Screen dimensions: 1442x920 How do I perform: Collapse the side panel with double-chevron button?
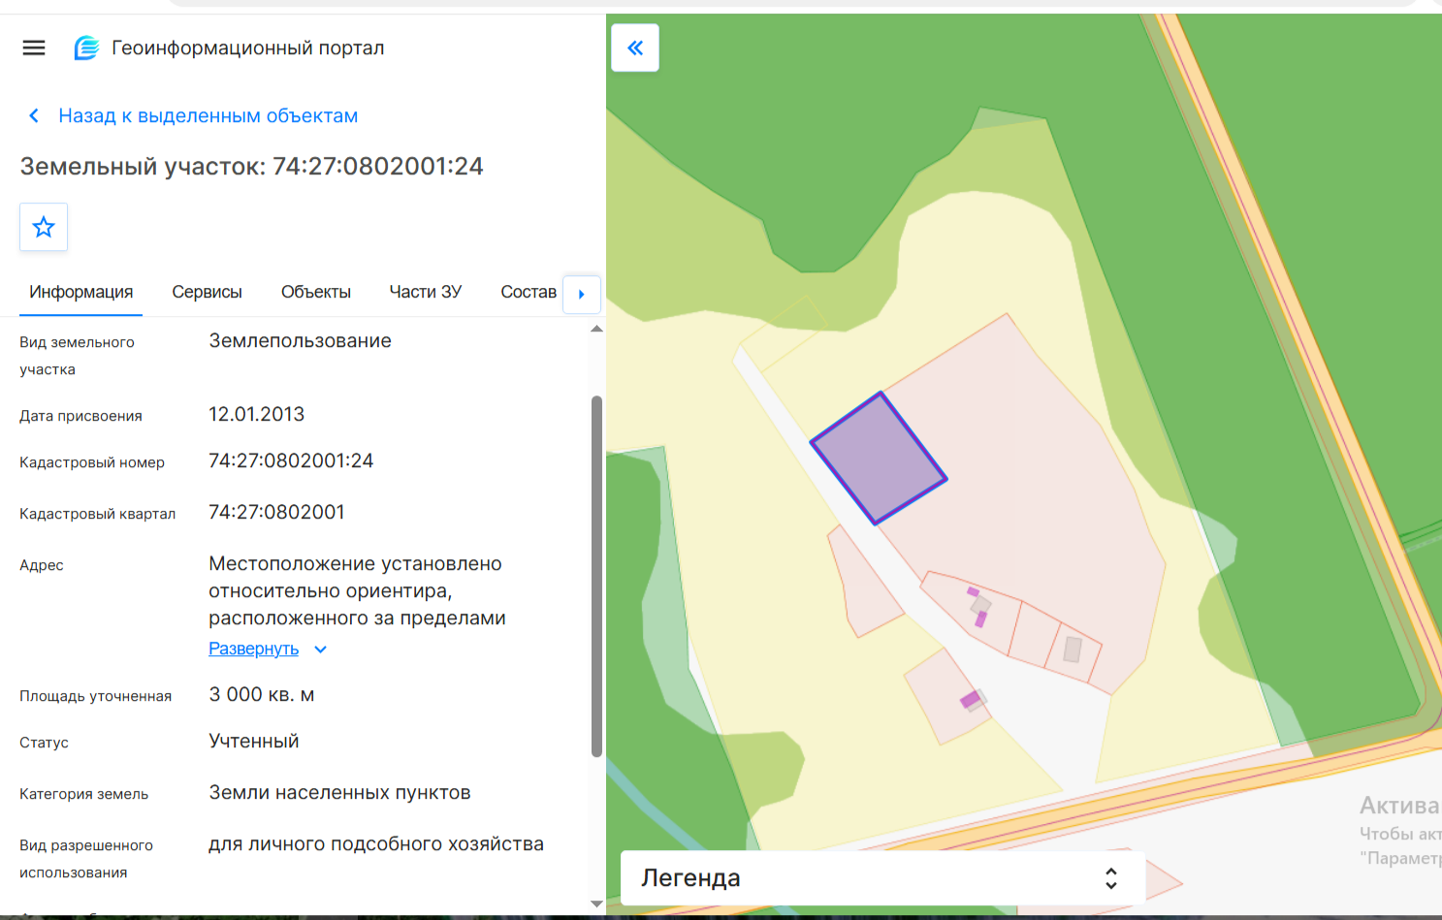[x=635, y=48]
